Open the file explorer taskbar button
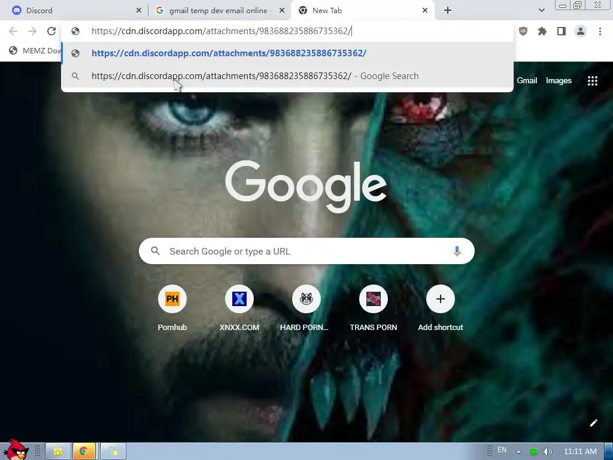 [58, 452]
